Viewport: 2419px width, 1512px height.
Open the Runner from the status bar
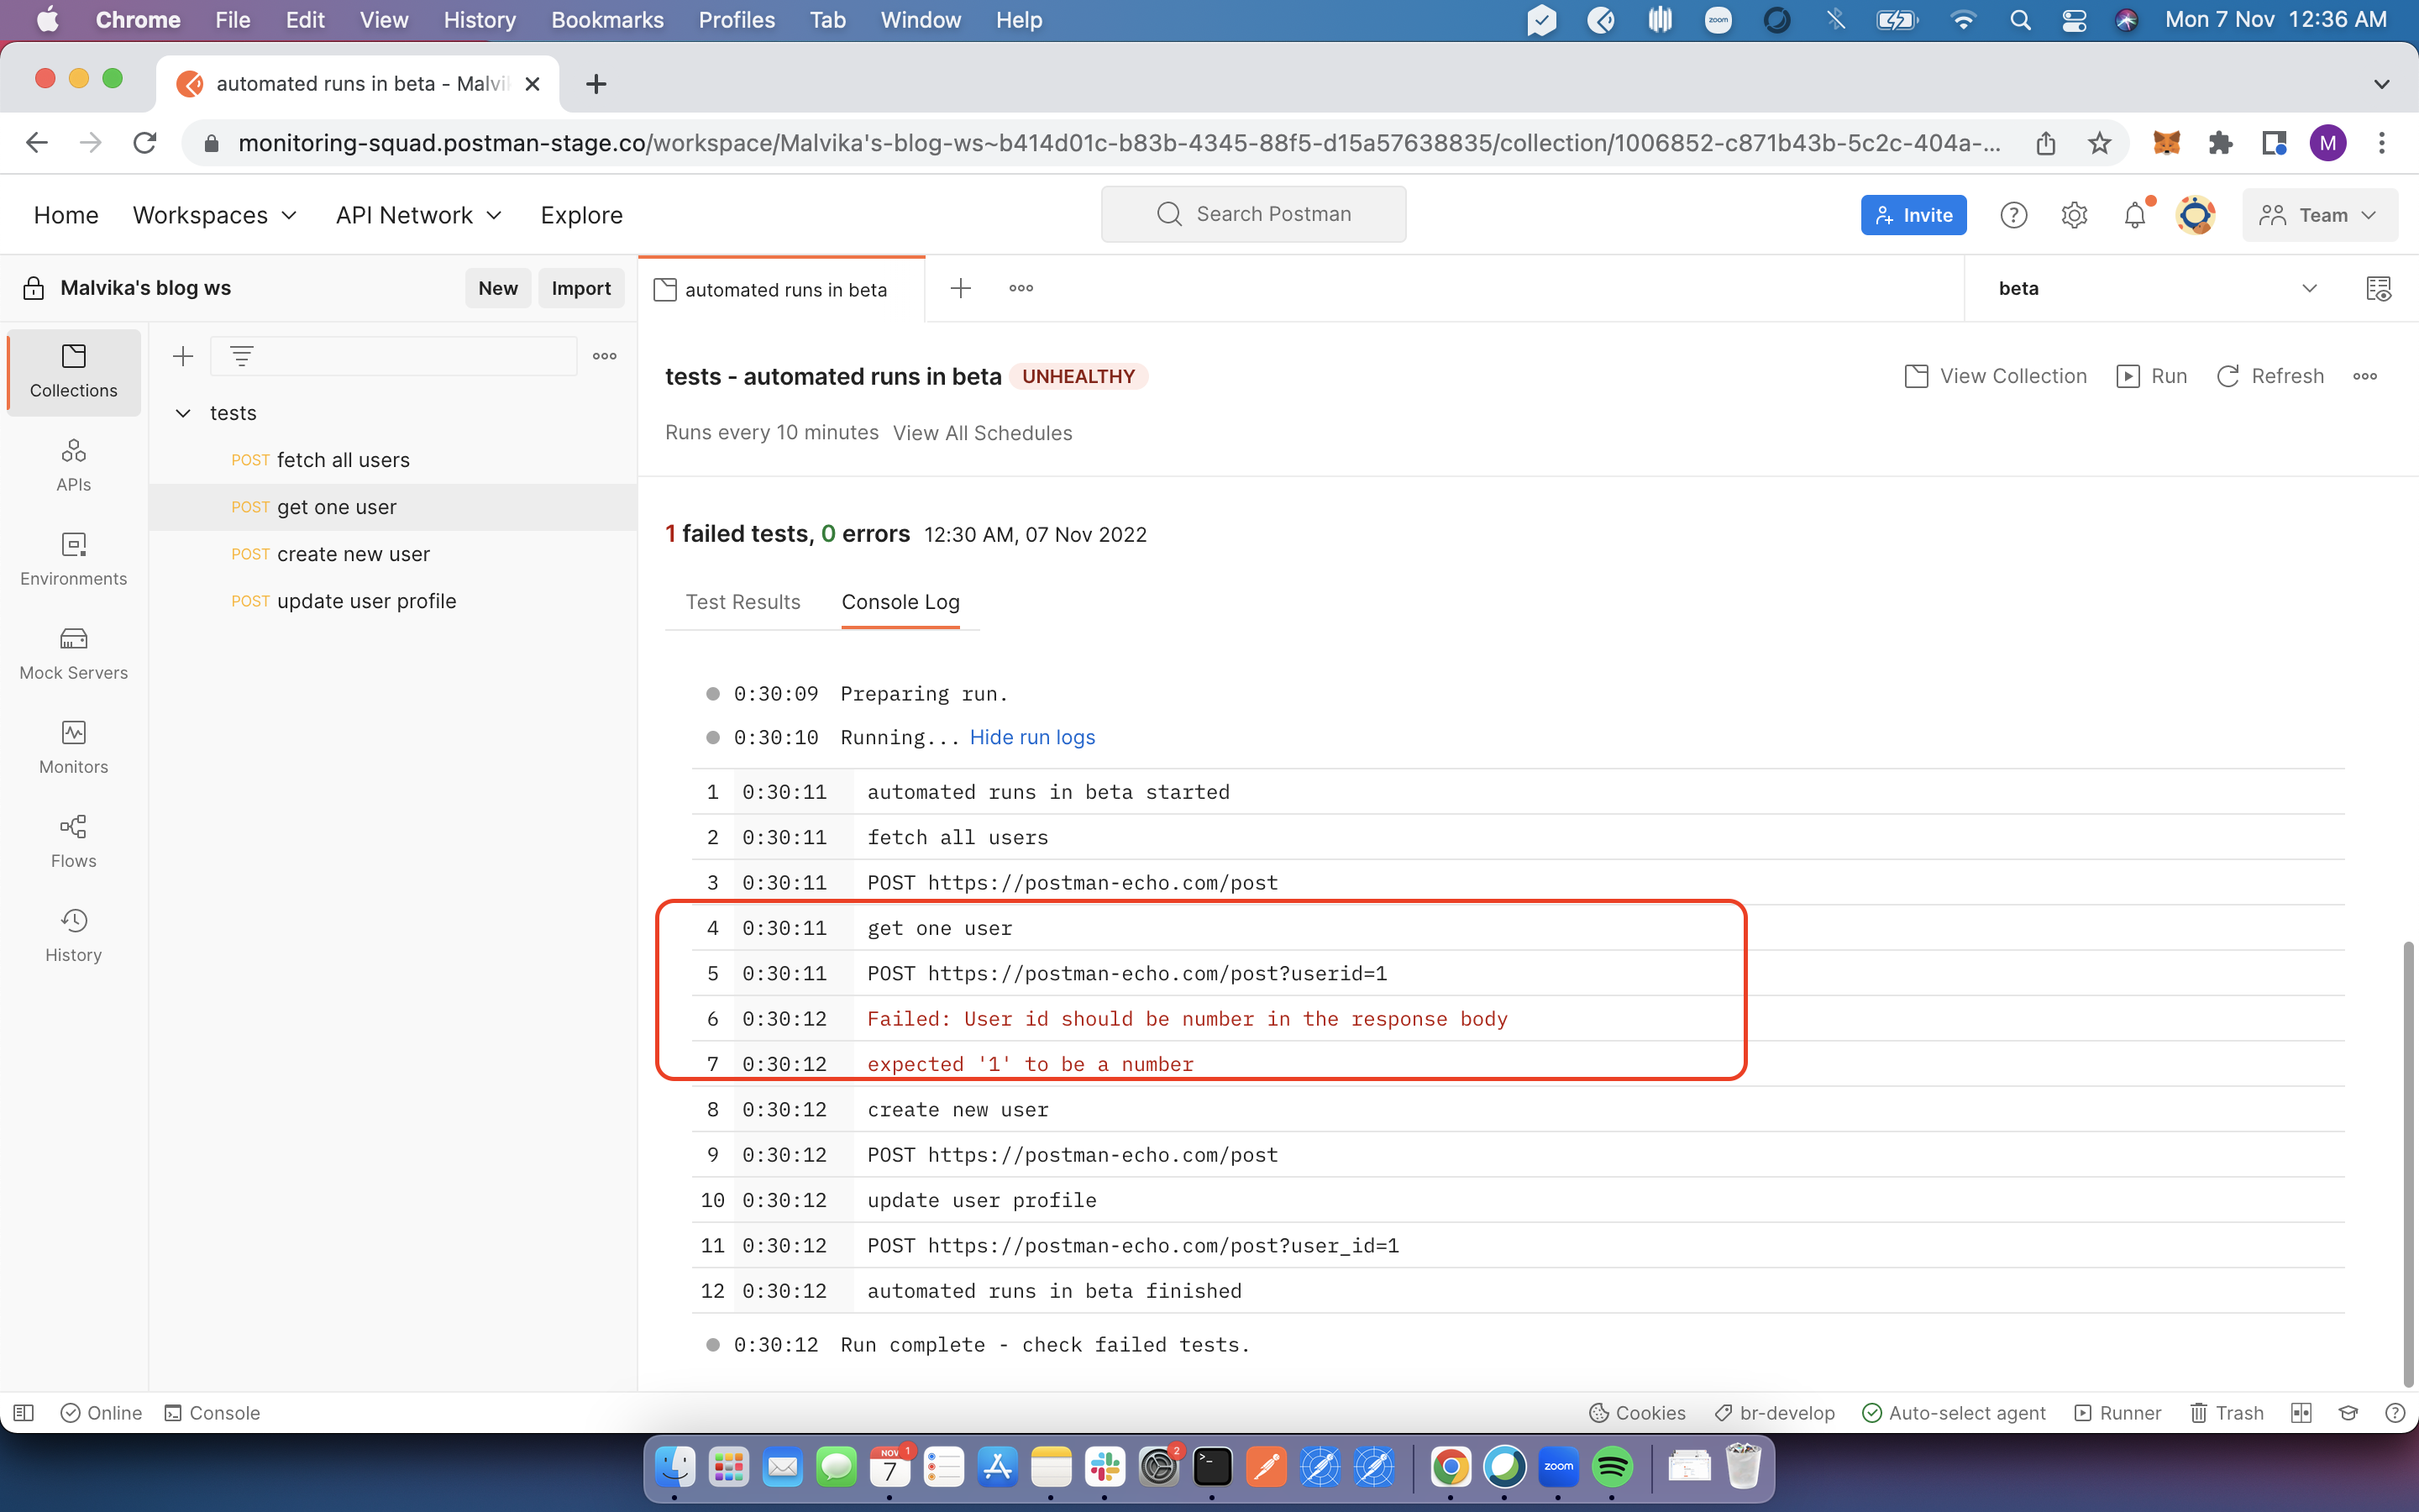[x=2117, y=1412]
